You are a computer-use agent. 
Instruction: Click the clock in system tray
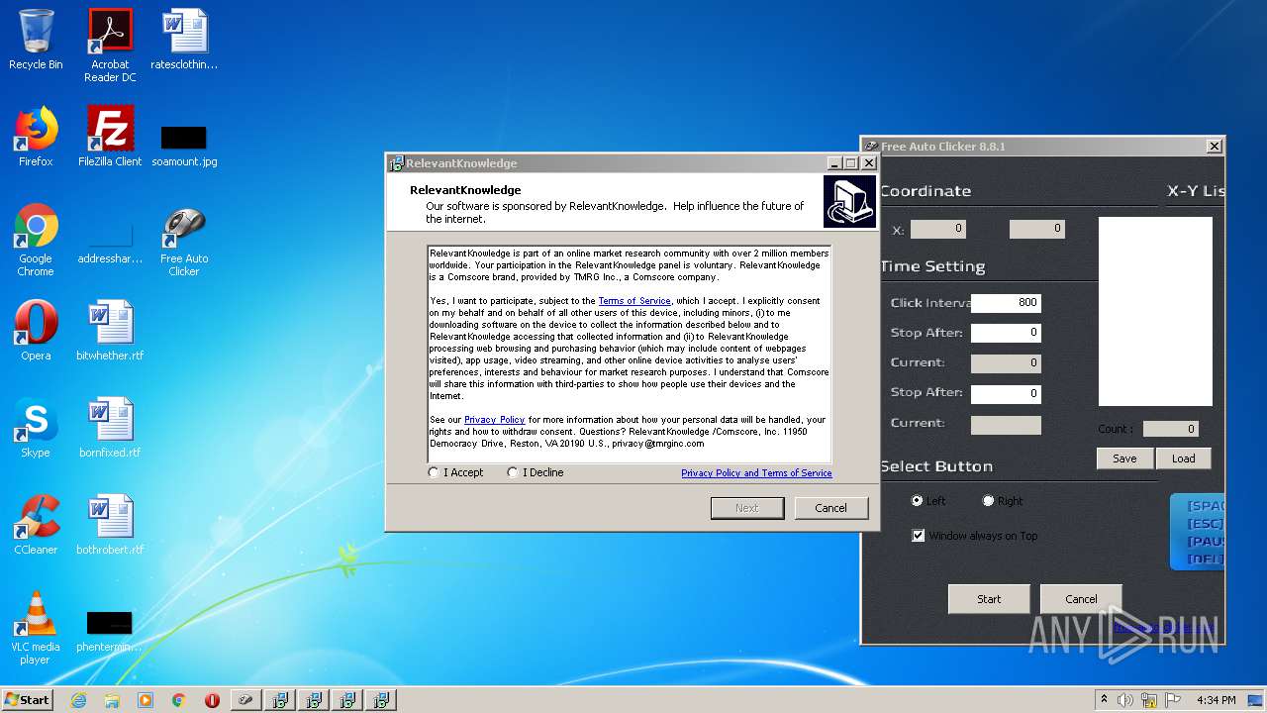click(x=1216, y=700)
